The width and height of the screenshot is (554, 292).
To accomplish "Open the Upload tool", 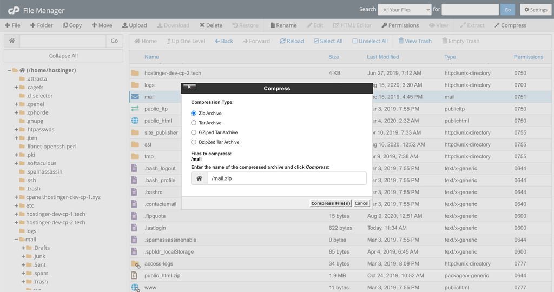I will click(135, 25).
